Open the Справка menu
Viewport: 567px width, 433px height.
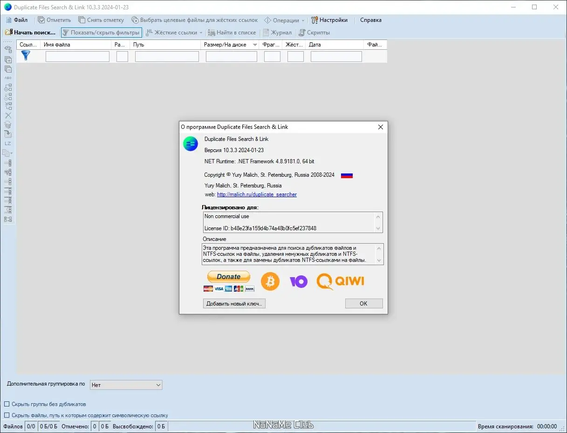(371, 20)
